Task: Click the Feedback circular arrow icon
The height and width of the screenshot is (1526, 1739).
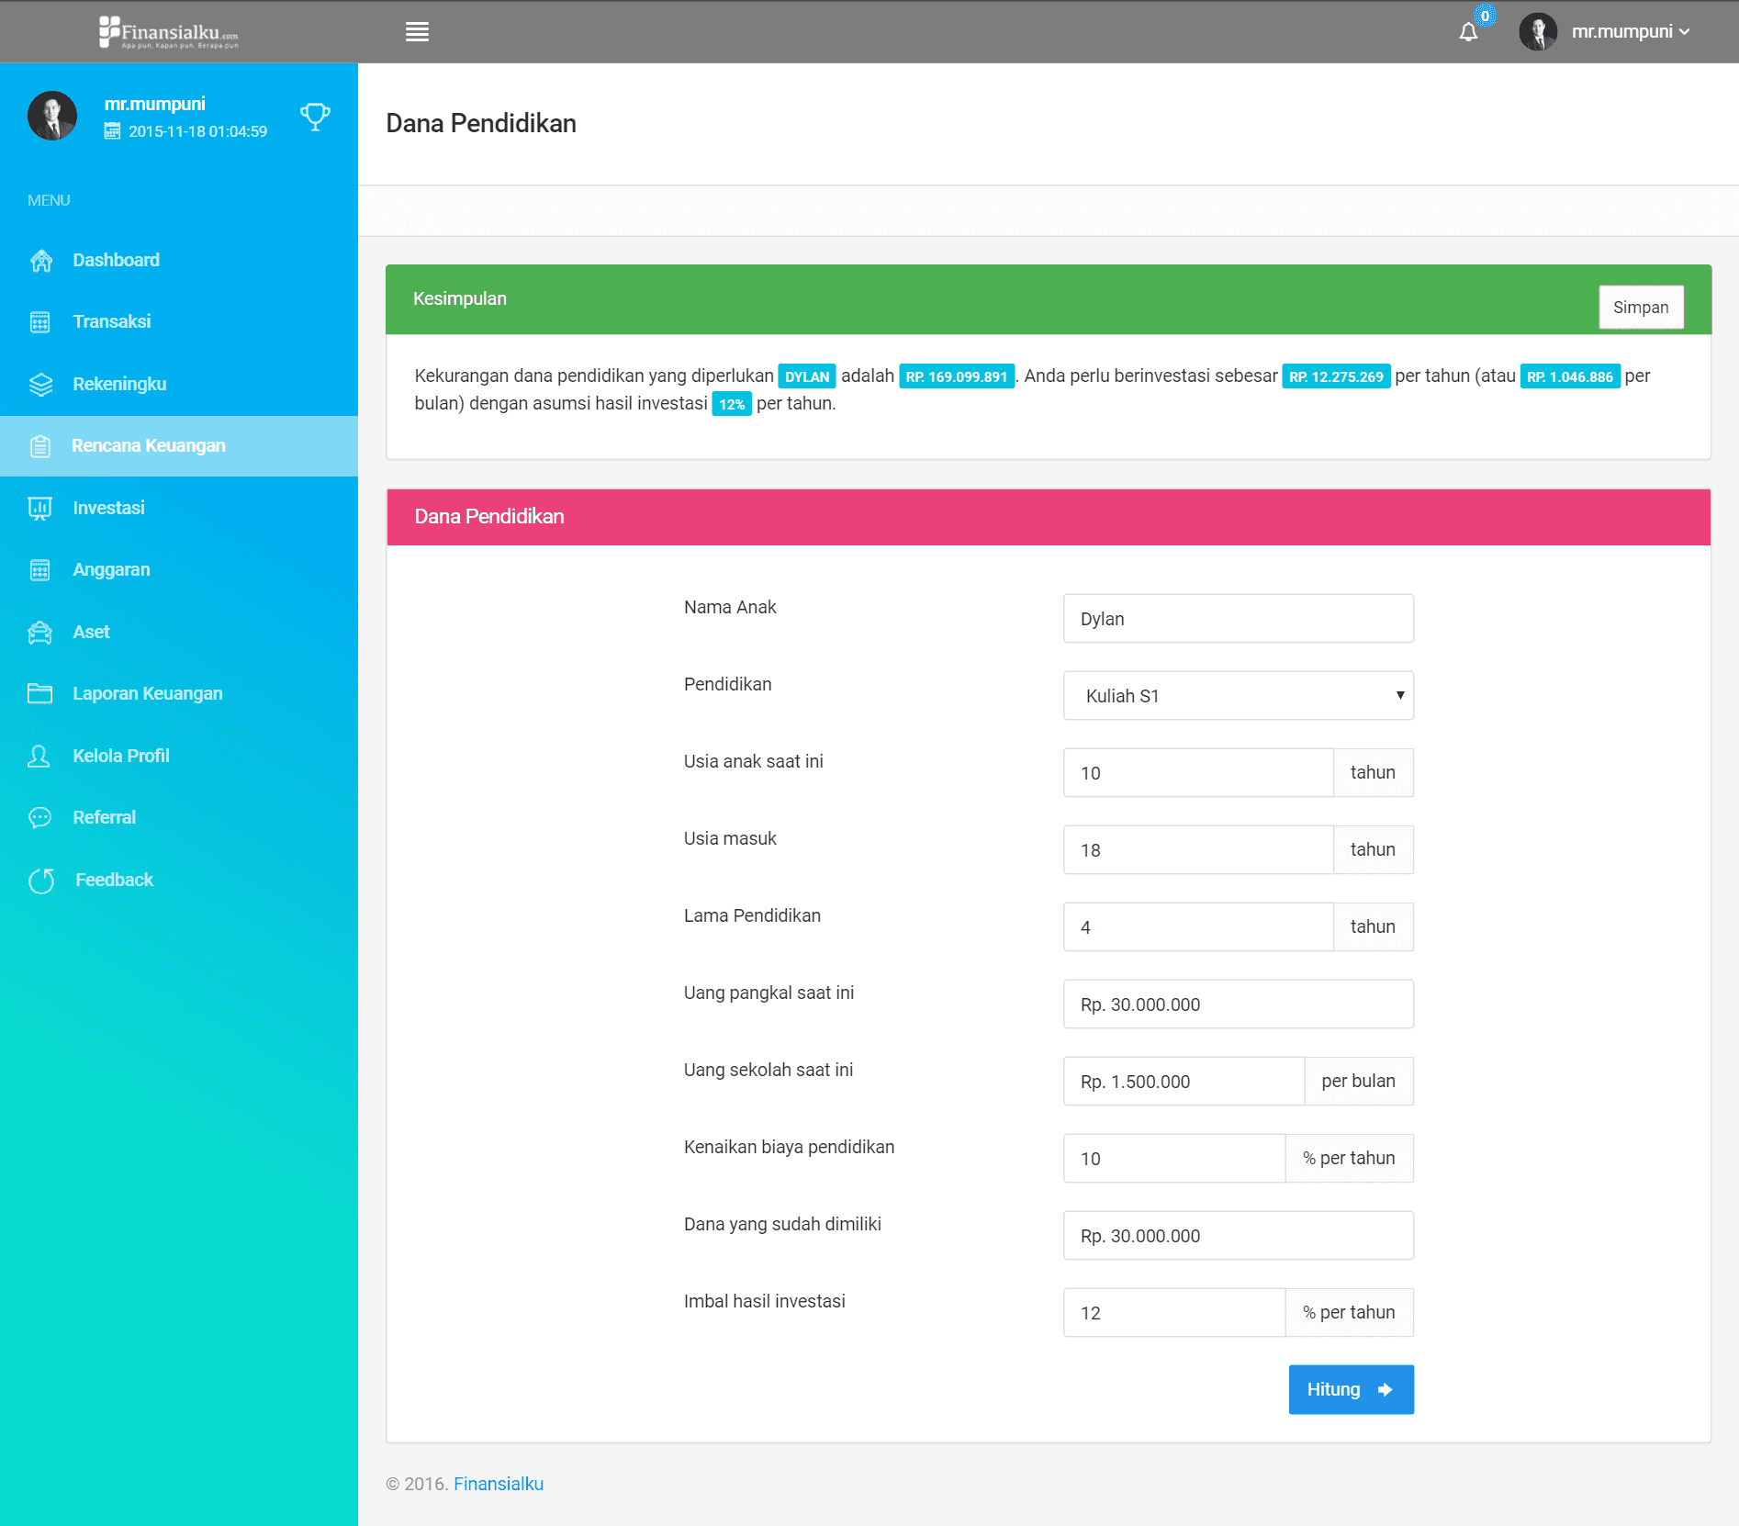Action: (41, 881)
